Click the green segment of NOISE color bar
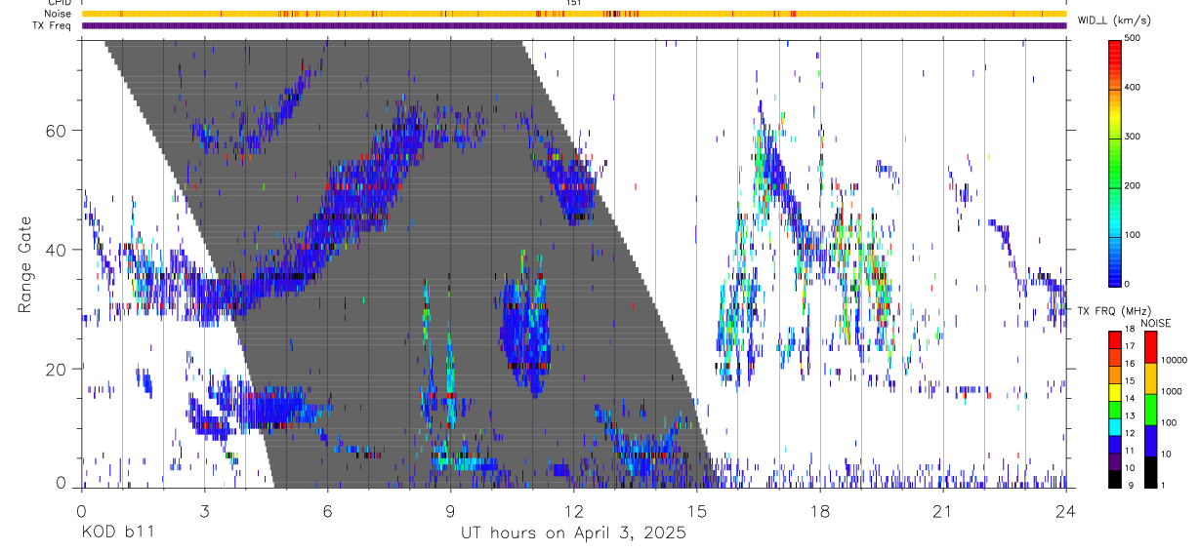1199x553 pixels. click(x=1150, y=409)
